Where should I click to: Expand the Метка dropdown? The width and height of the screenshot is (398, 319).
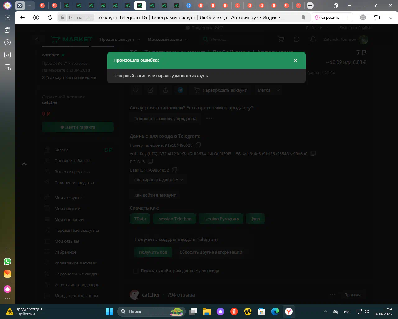269,90
